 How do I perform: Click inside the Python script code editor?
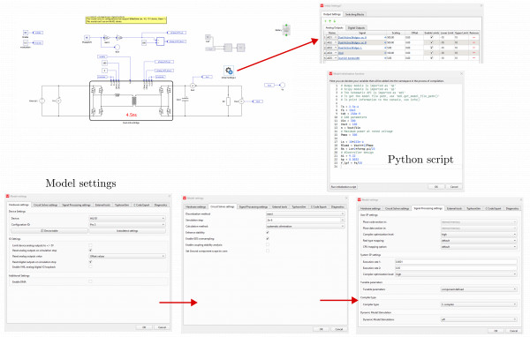[x=396, y=125]
